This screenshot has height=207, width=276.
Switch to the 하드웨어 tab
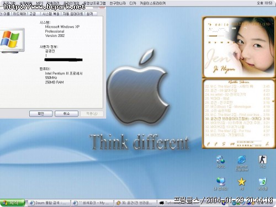(x=20, y=14)
